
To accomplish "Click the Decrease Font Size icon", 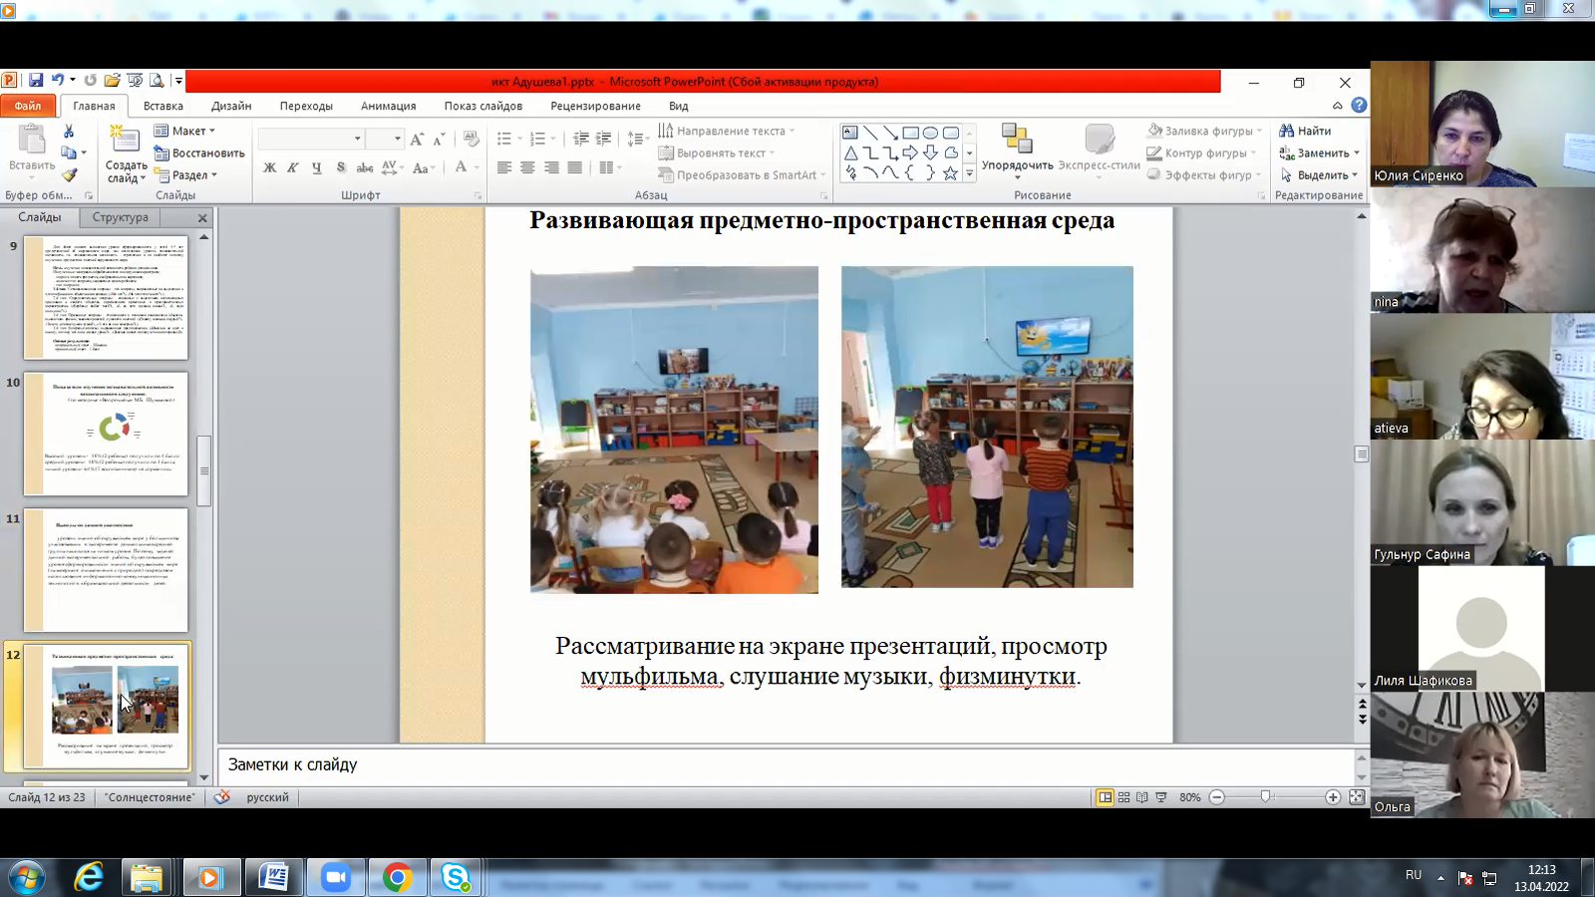I will [x=440, y=139].
